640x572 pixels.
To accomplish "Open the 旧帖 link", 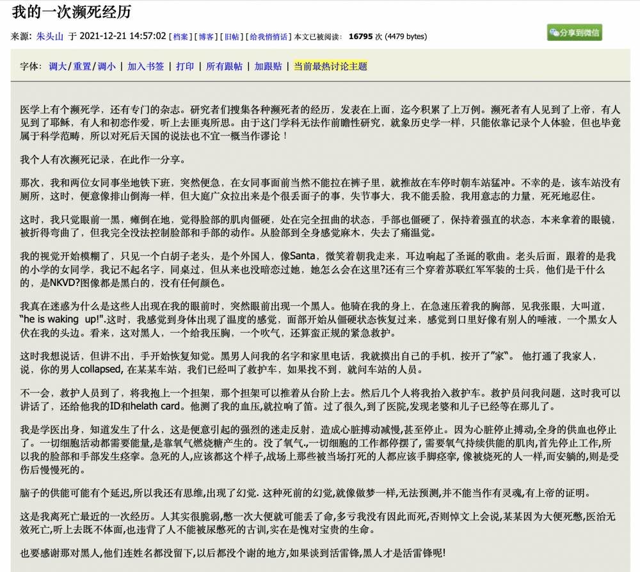I will point(232,36).
